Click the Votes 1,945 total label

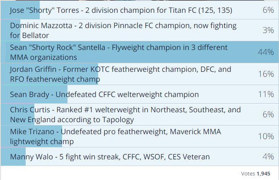click(255, 173)
